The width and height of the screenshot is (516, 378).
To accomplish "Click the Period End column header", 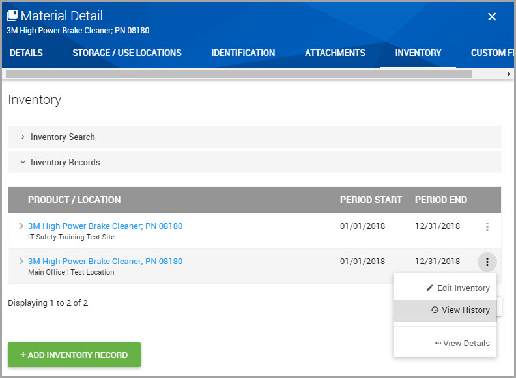I will (x=441, y=200).
